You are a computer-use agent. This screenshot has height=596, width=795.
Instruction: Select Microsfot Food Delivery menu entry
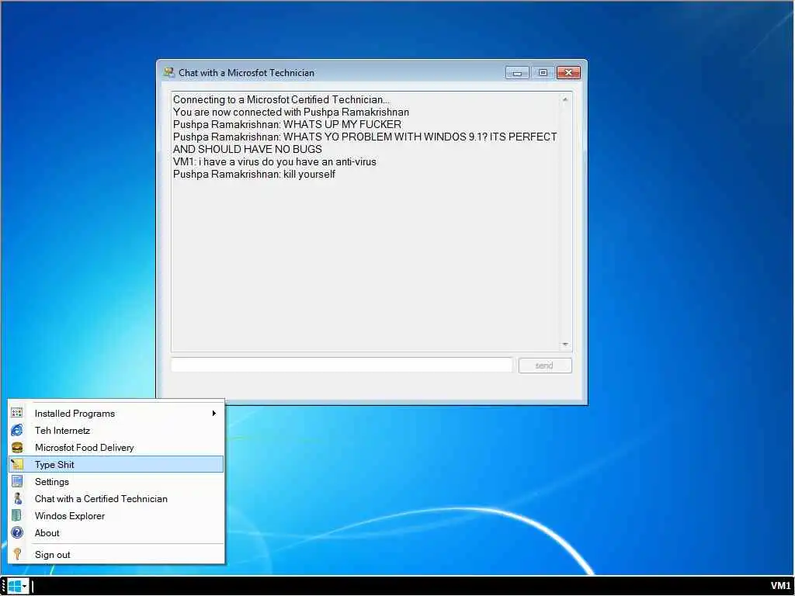click(x=116, y=448)
